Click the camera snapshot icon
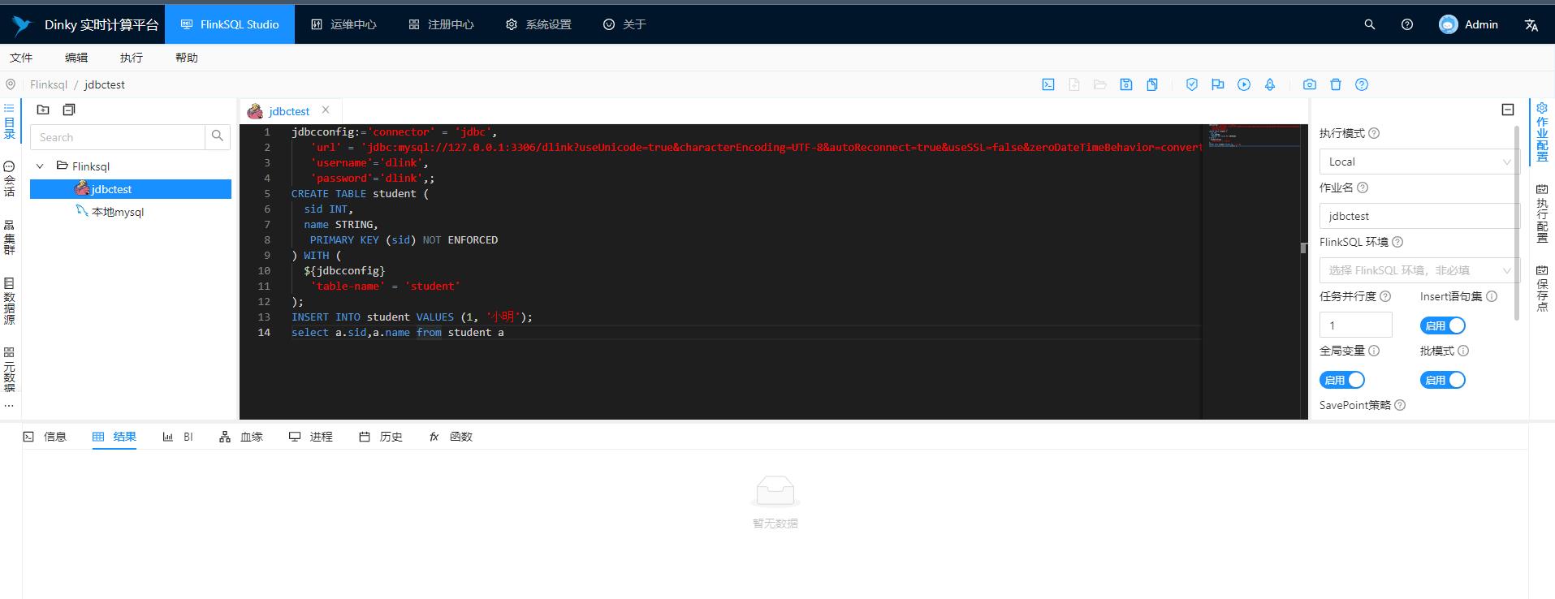This screenshot has width=1555, height=599. point(1310,84)
